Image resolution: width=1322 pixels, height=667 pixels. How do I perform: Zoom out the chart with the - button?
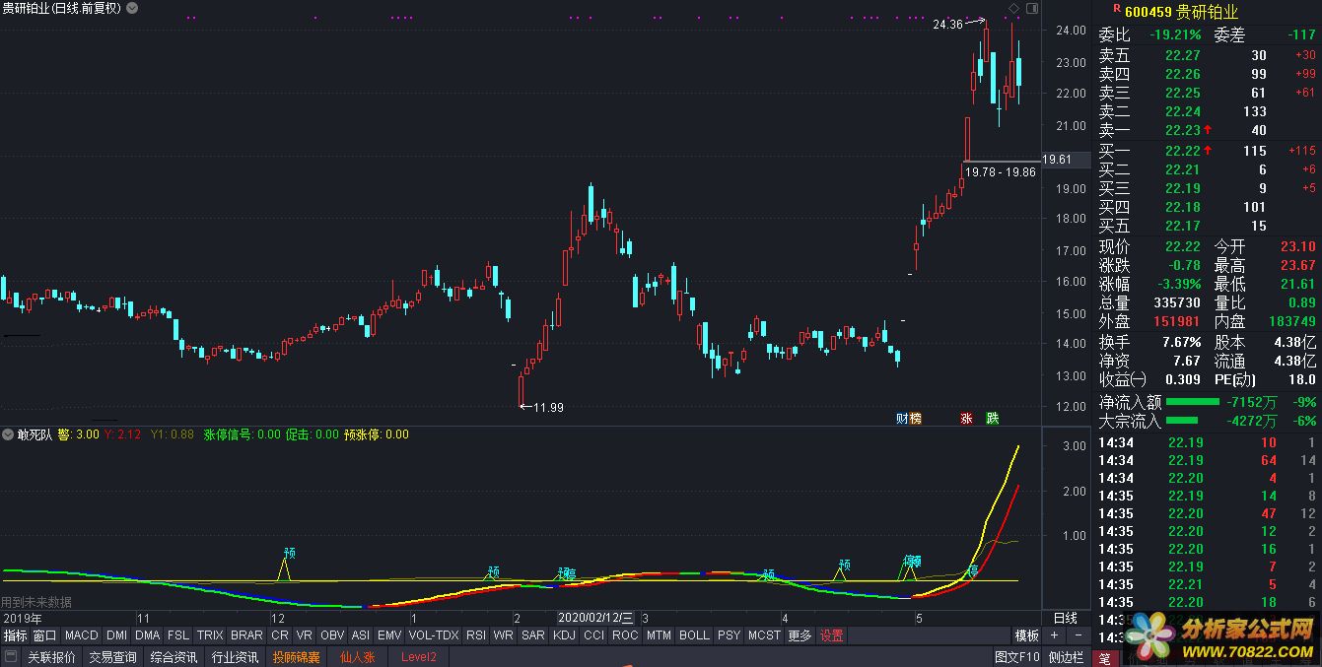pos(1077,635)
